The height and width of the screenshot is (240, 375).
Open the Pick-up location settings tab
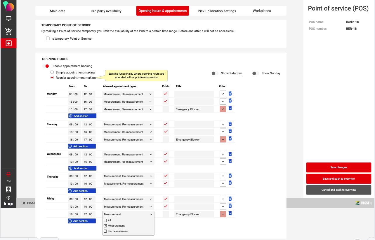tap(217, 11)
